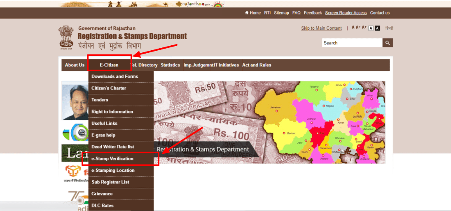Open the About Us menu
451x211 pixels.
(75, 65)
